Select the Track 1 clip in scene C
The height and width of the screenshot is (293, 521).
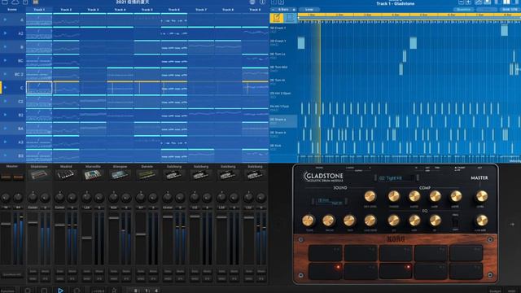39,88
